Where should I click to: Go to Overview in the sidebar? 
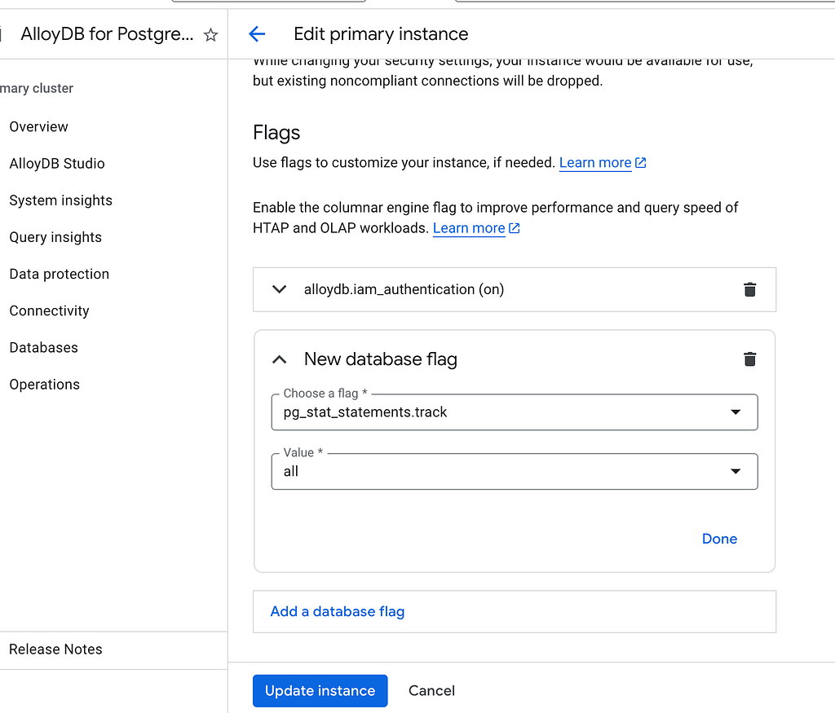(x=39, y=126)
